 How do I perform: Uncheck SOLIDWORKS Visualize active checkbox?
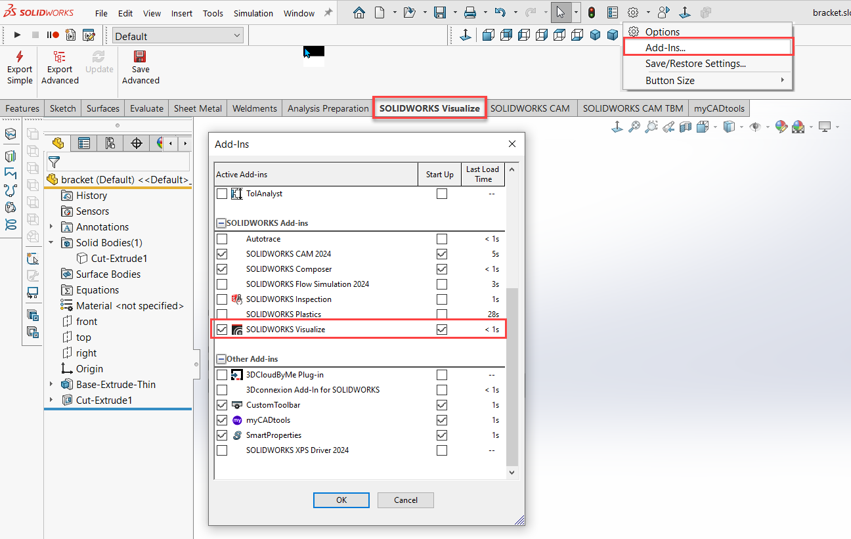222,330
